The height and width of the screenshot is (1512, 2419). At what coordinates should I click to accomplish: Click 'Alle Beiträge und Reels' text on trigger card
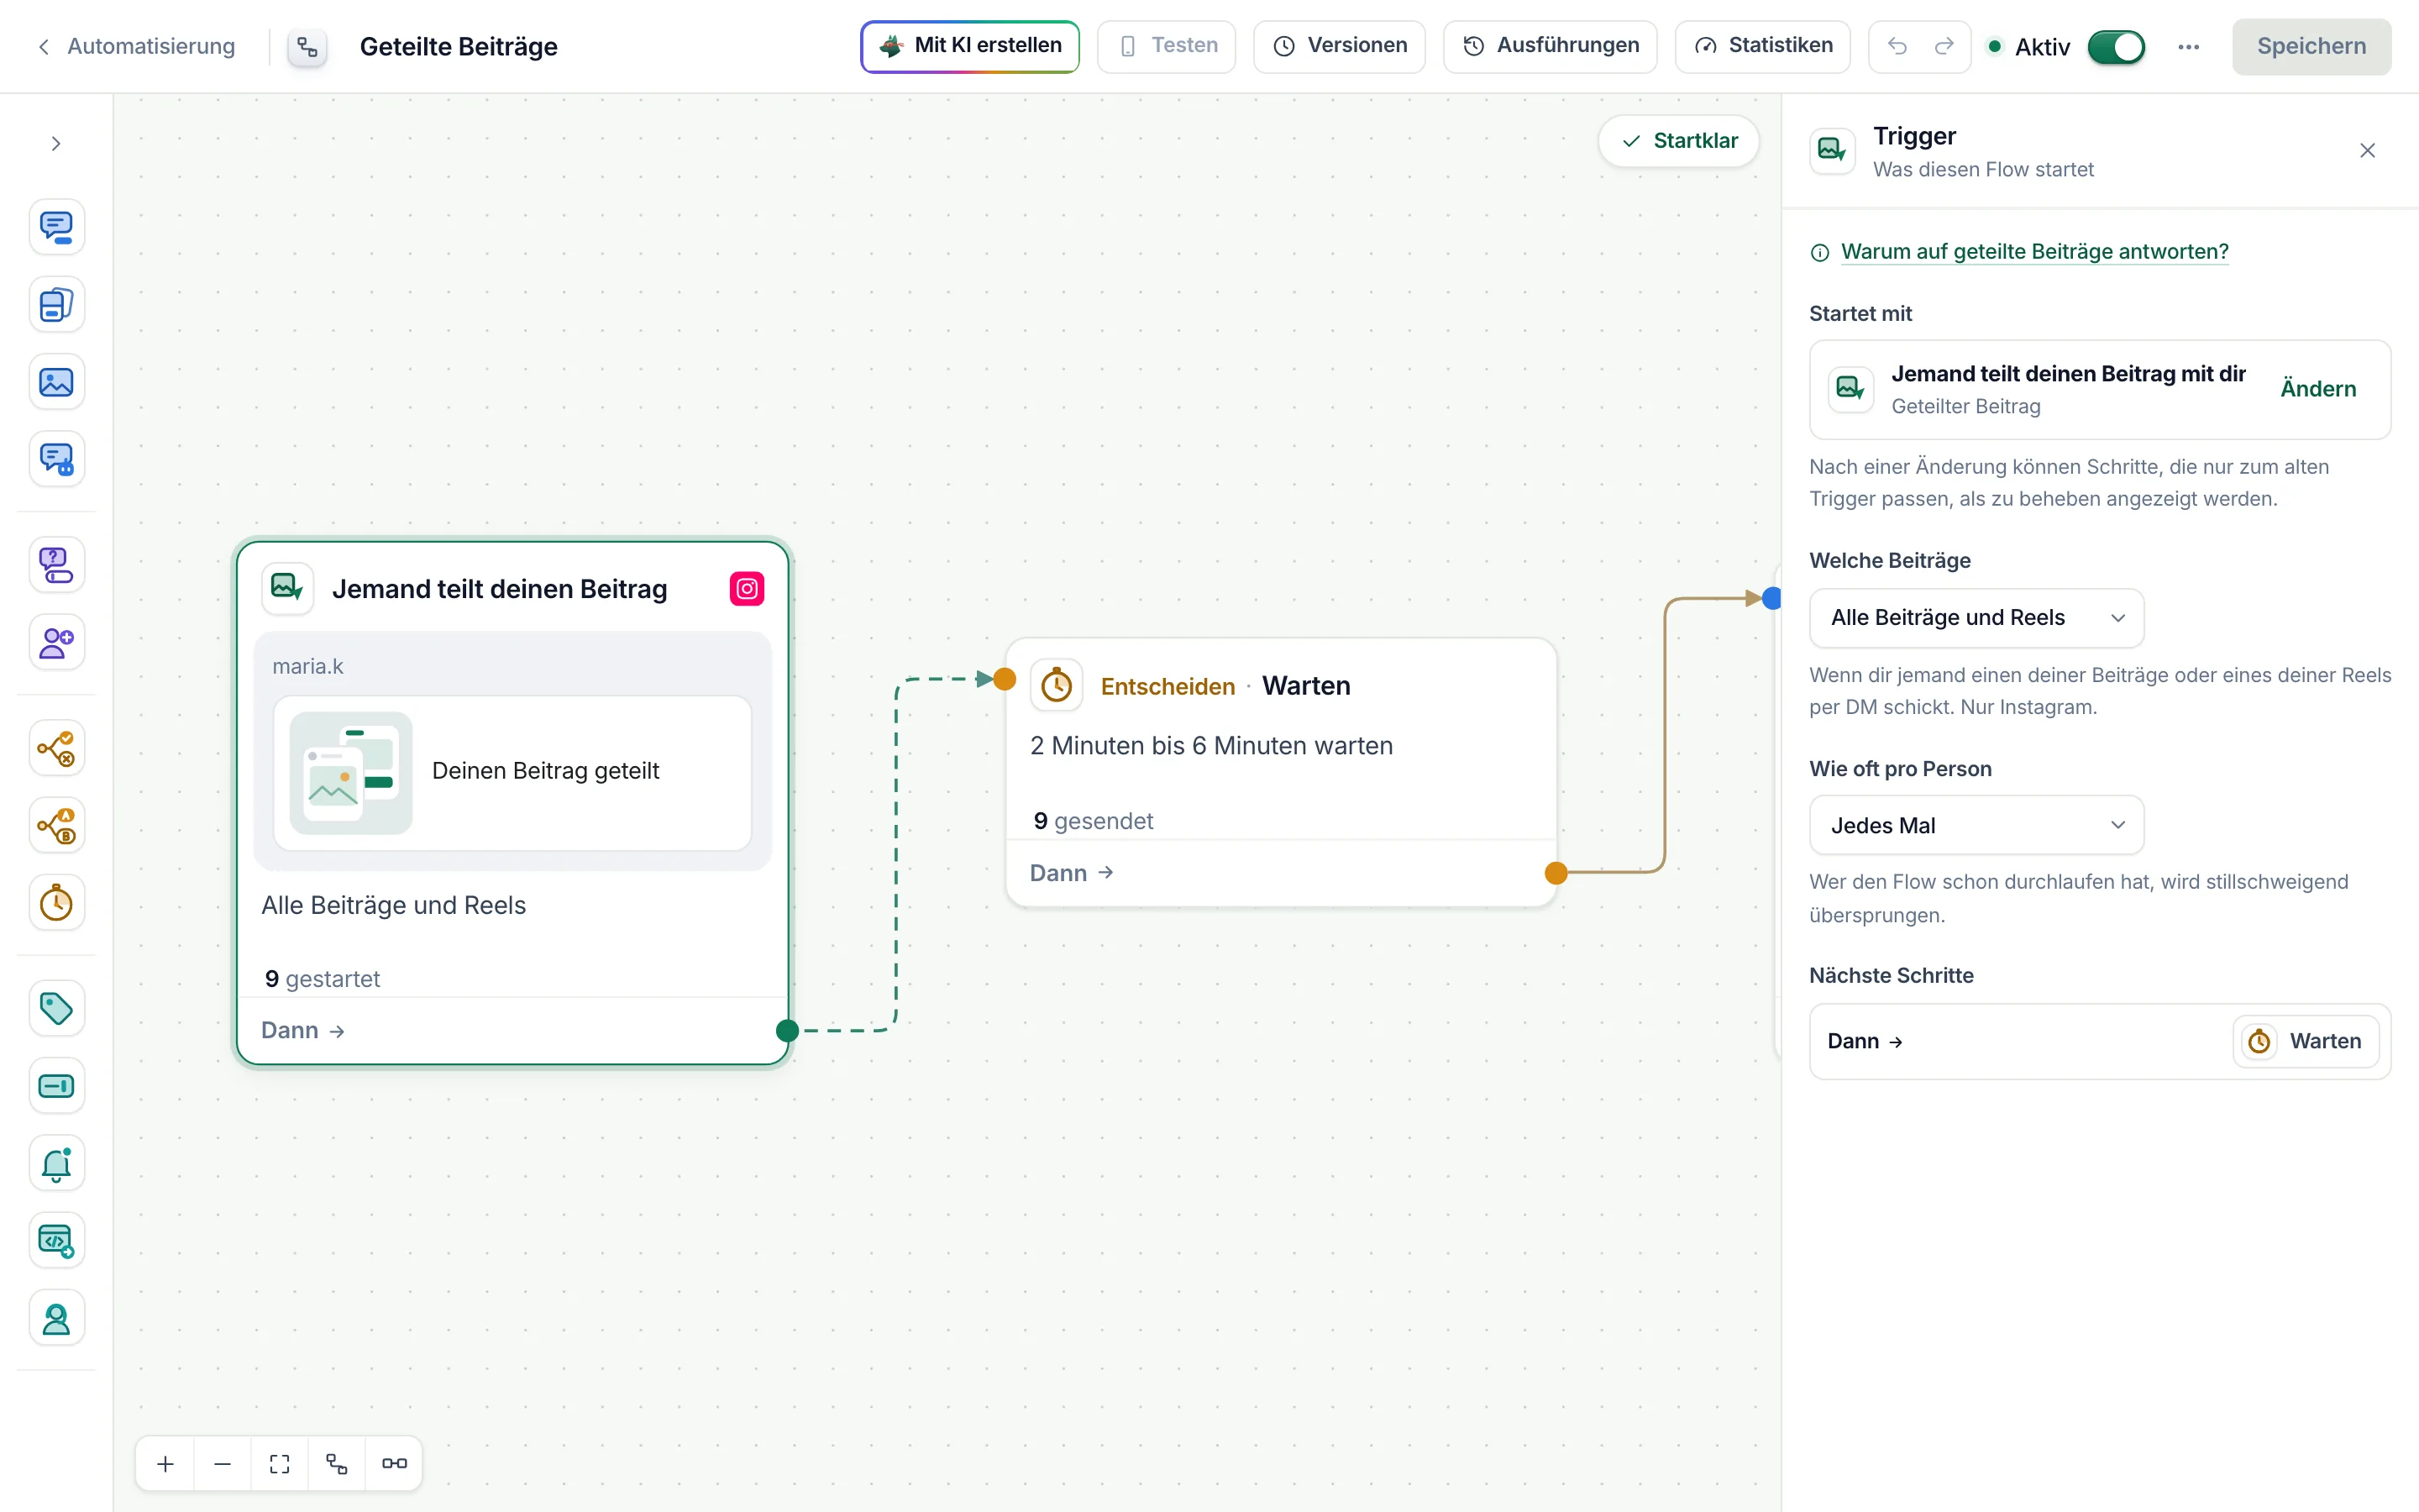click(x=394, y=905)
